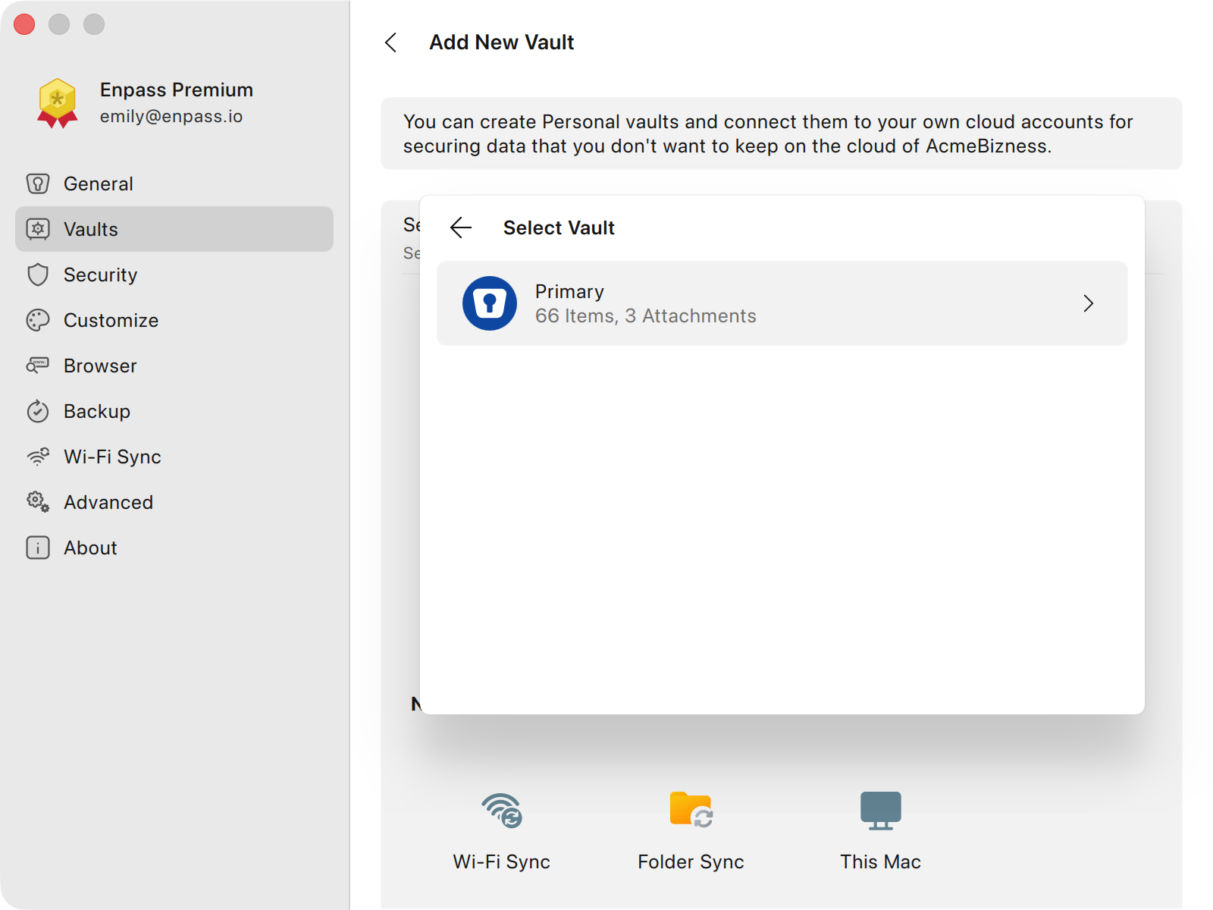Image resolution: width=1213 pixels, height=910 pixels.
Task: Open Browser settings
Action: pos(174,366)
